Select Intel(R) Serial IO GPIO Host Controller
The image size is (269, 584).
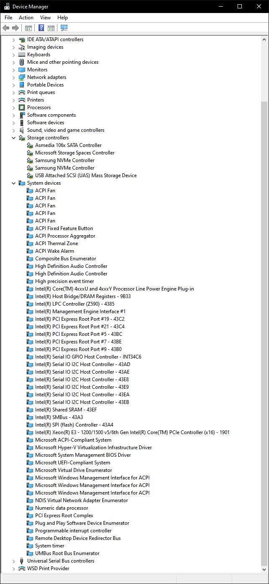[x=88, y=357]
